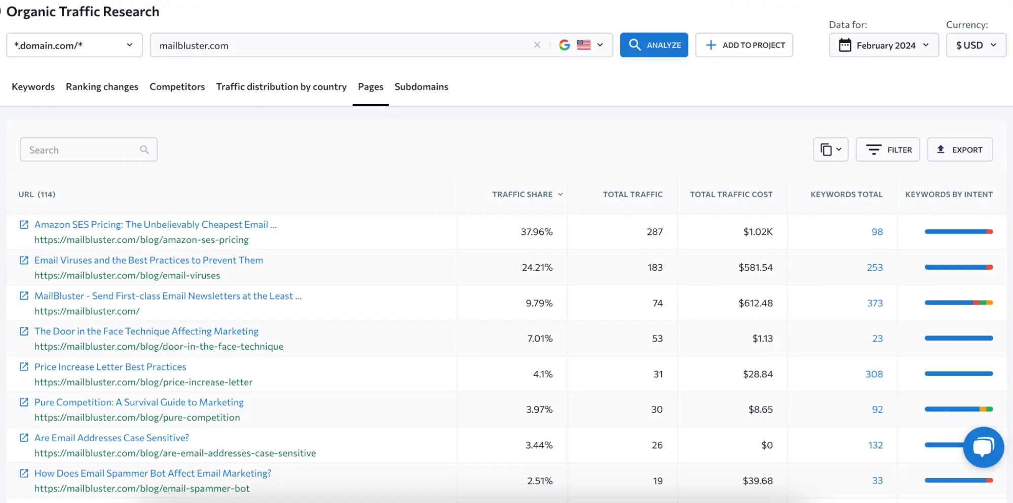Open Amazon SES Pricing page via external link icon
This screenshot has width=1013, height=503.
pos(23,225)
